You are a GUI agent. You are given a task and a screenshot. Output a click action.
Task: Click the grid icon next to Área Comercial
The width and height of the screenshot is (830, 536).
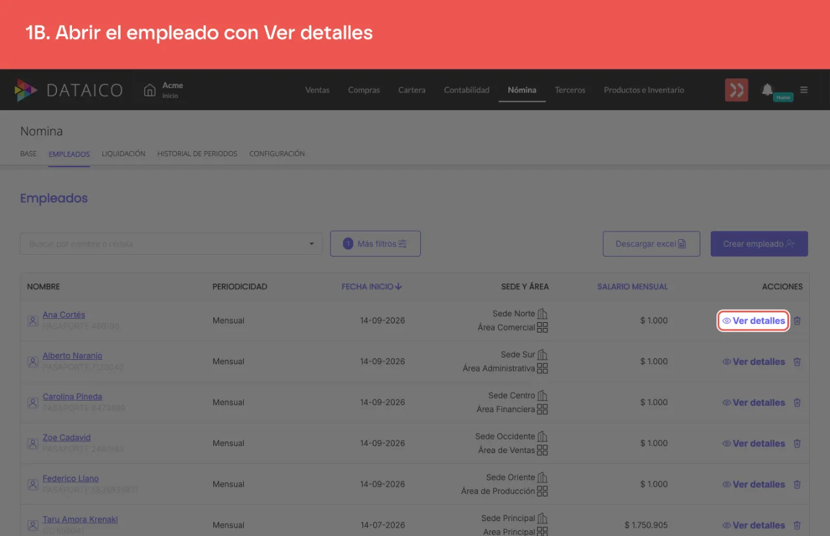(543, 327)
